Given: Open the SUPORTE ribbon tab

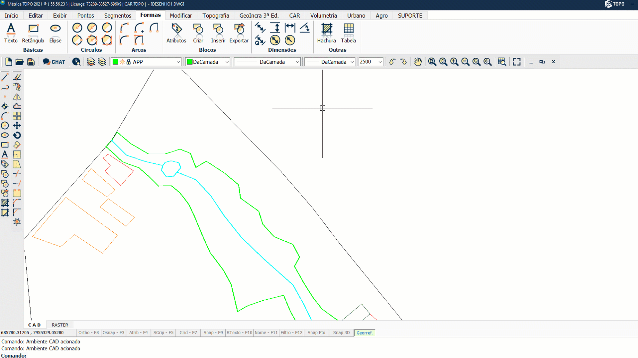Looking at the screenshot, I should [x=410, y=16].
